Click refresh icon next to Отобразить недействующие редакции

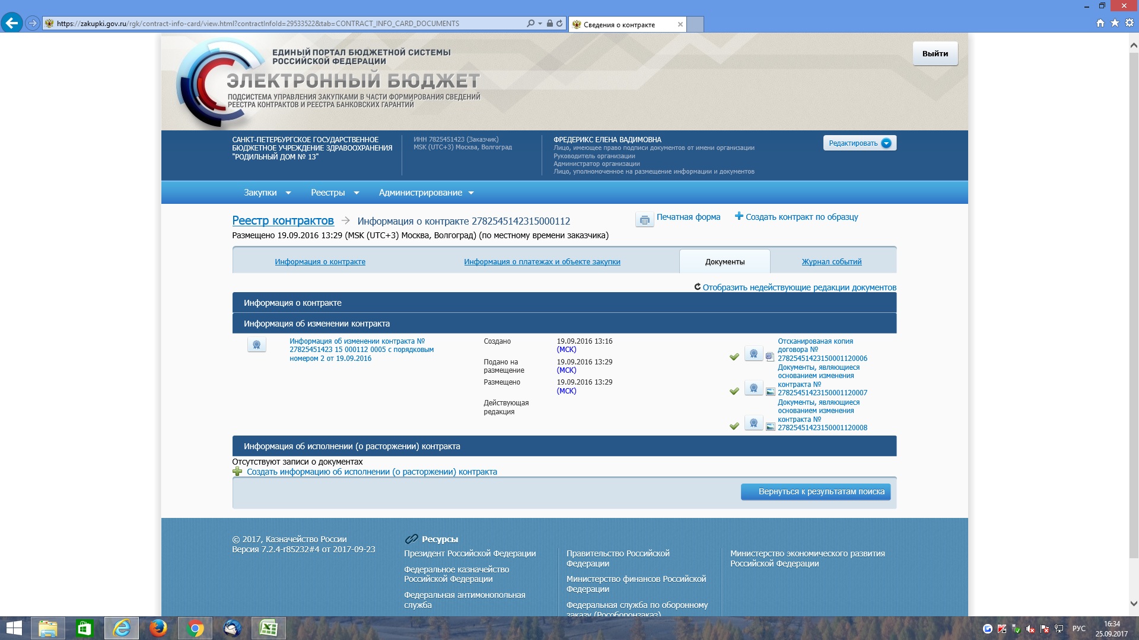click(698, 287)
